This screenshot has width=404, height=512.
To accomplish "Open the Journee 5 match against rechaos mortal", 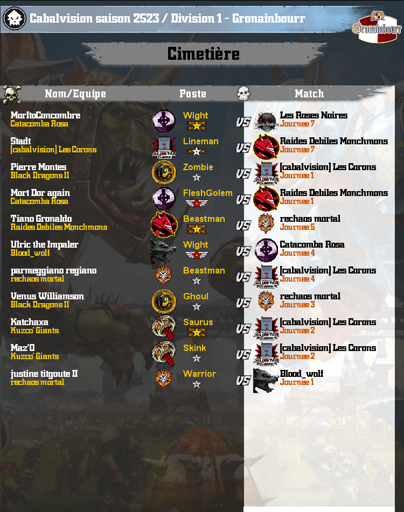I will point(297,227).
